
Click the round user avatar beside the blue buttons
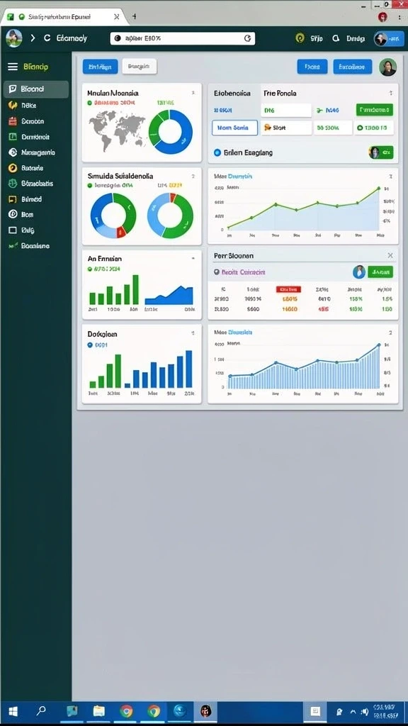[x=387, y=67]
